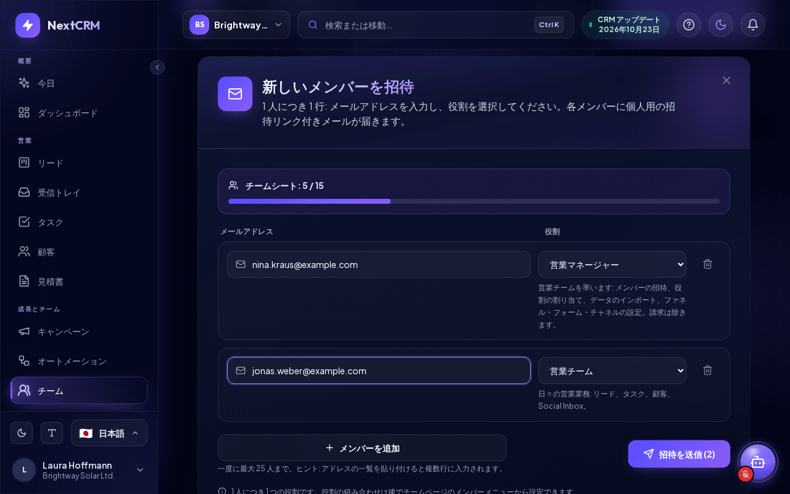The image size is (790, 494).
Task: Toggle dark mode moon in top bar
Action: click(721, 25)
